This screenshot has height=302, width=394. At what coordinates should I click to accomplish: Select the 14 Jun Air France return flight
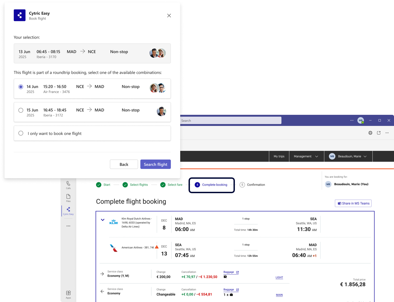21,87
